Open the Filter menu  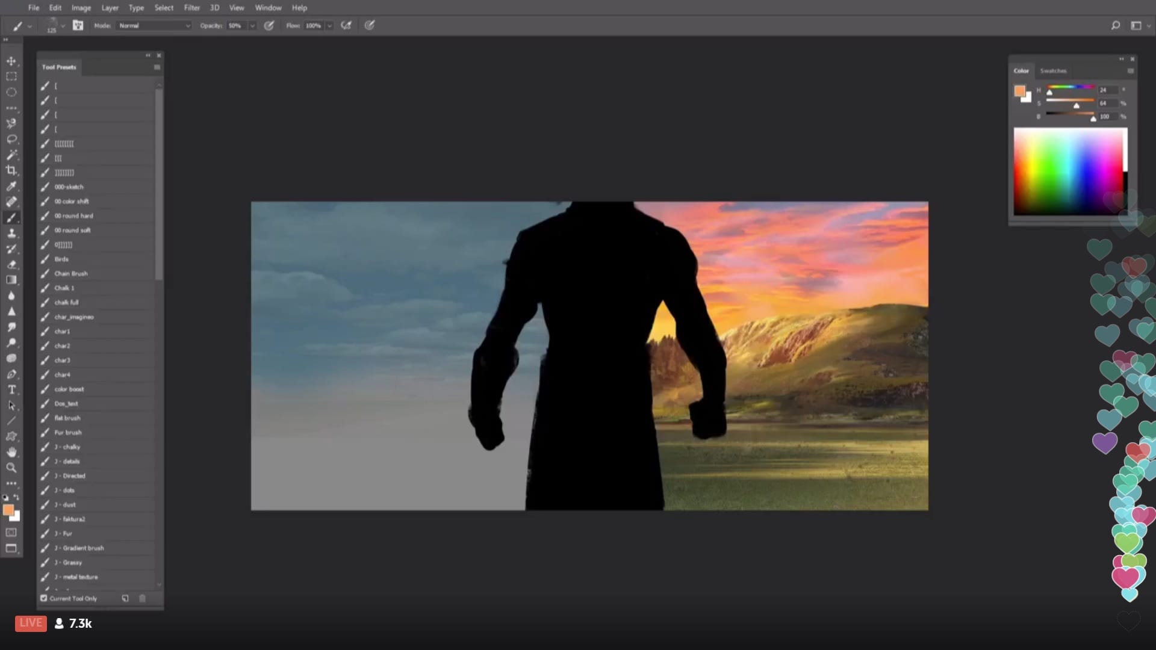pyautogui.click(x=191, y=8)
